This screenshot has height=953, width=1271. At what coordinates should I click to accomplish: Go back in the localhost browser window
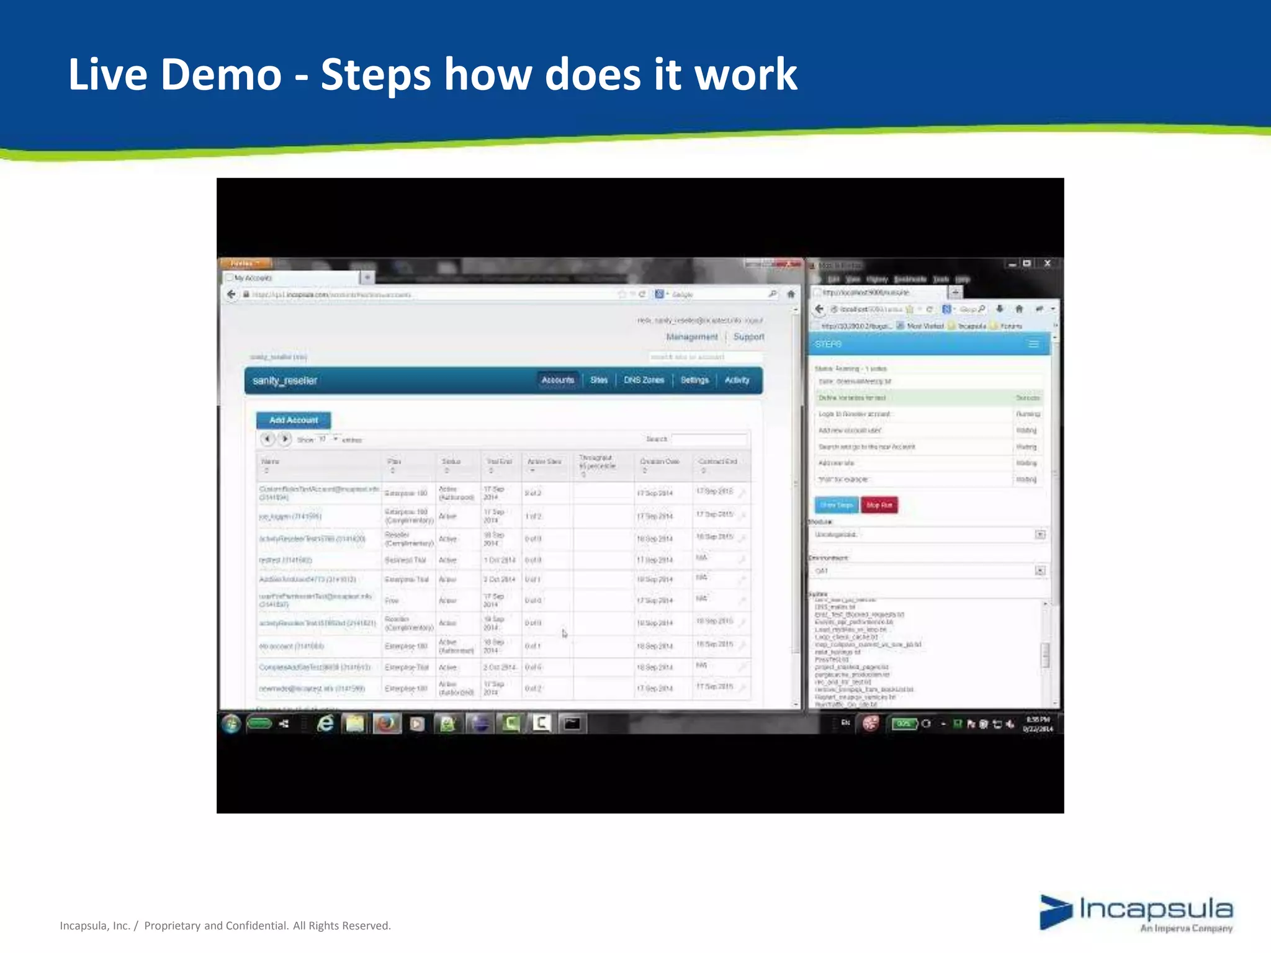[819, 309]
